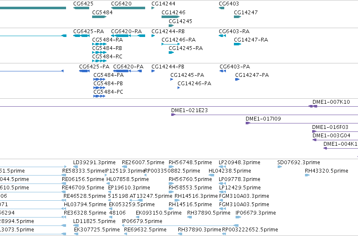Click the CG14246-PA protein label
Viewport: 358px width, 236px height.
point(194,84)
